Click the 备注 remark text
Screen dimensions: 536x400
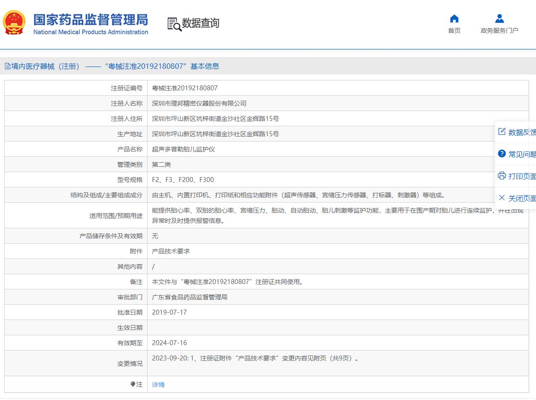coord(228,282)
